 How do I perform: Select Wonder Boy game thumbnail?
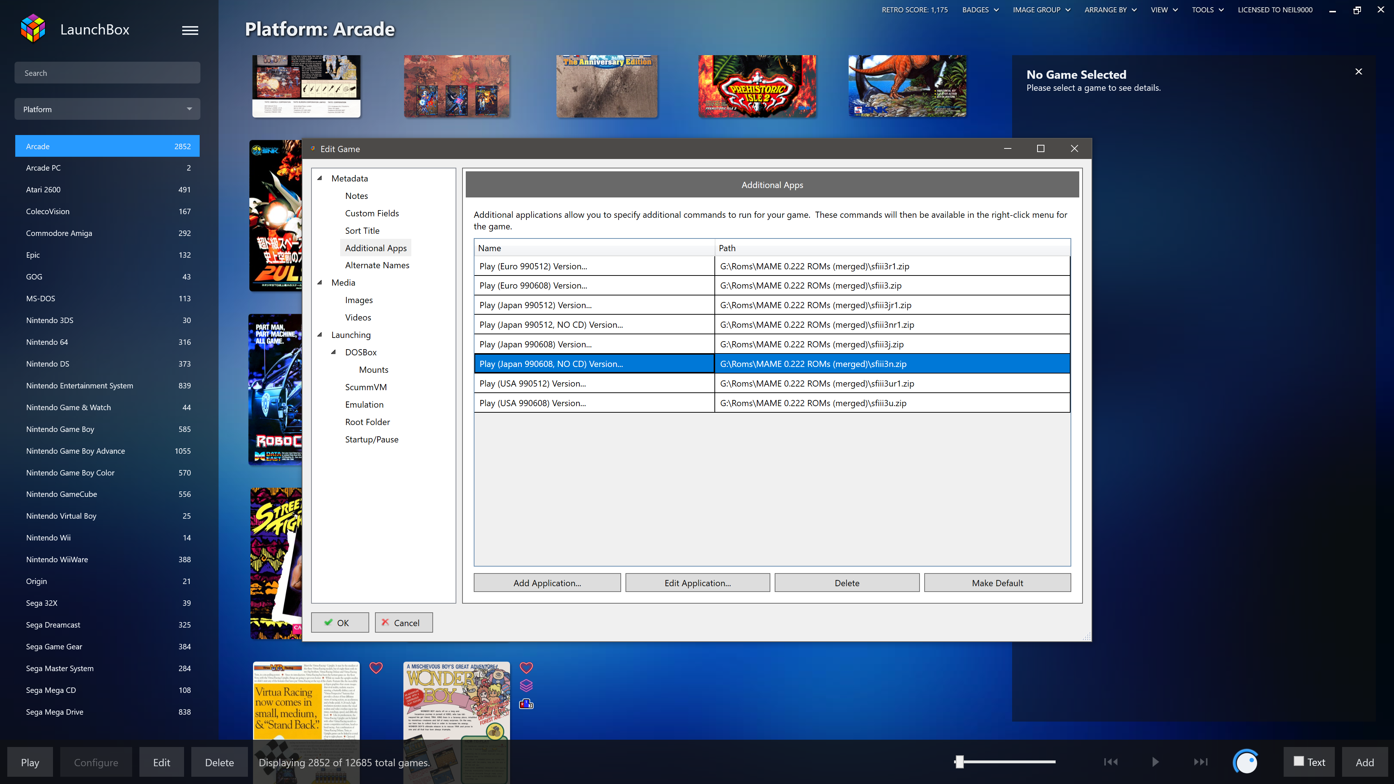456,701
